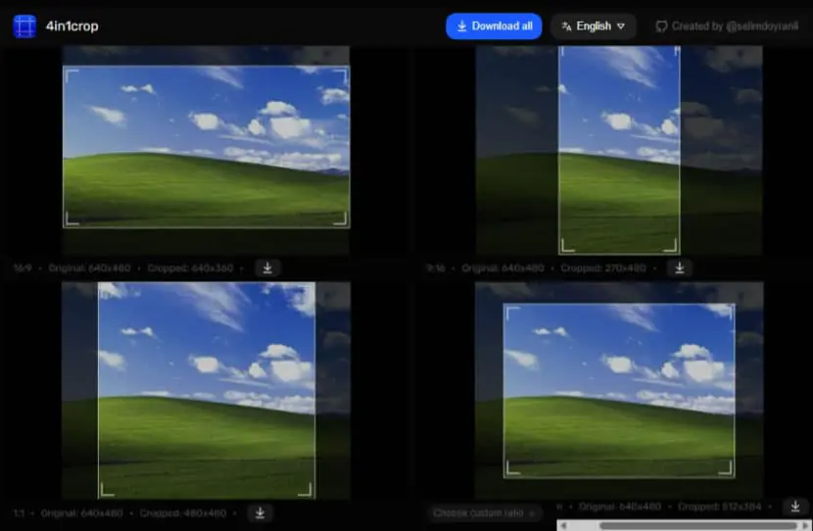
Task: Click the 1:1 square crop preview
Action: pos(207,391)
